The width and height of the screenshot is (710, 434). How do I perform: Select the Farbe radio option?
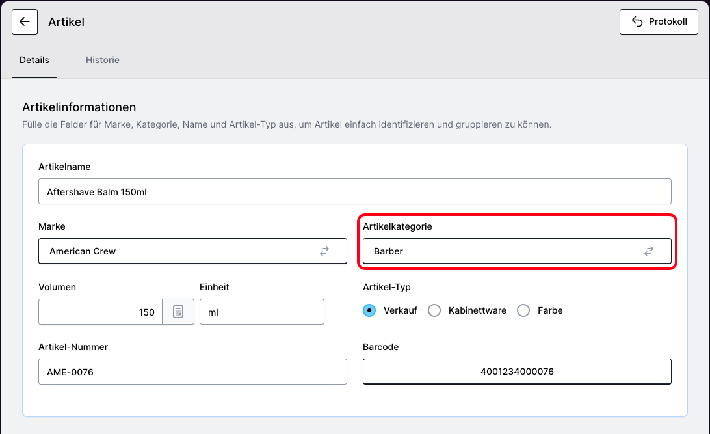click(523, 310)
